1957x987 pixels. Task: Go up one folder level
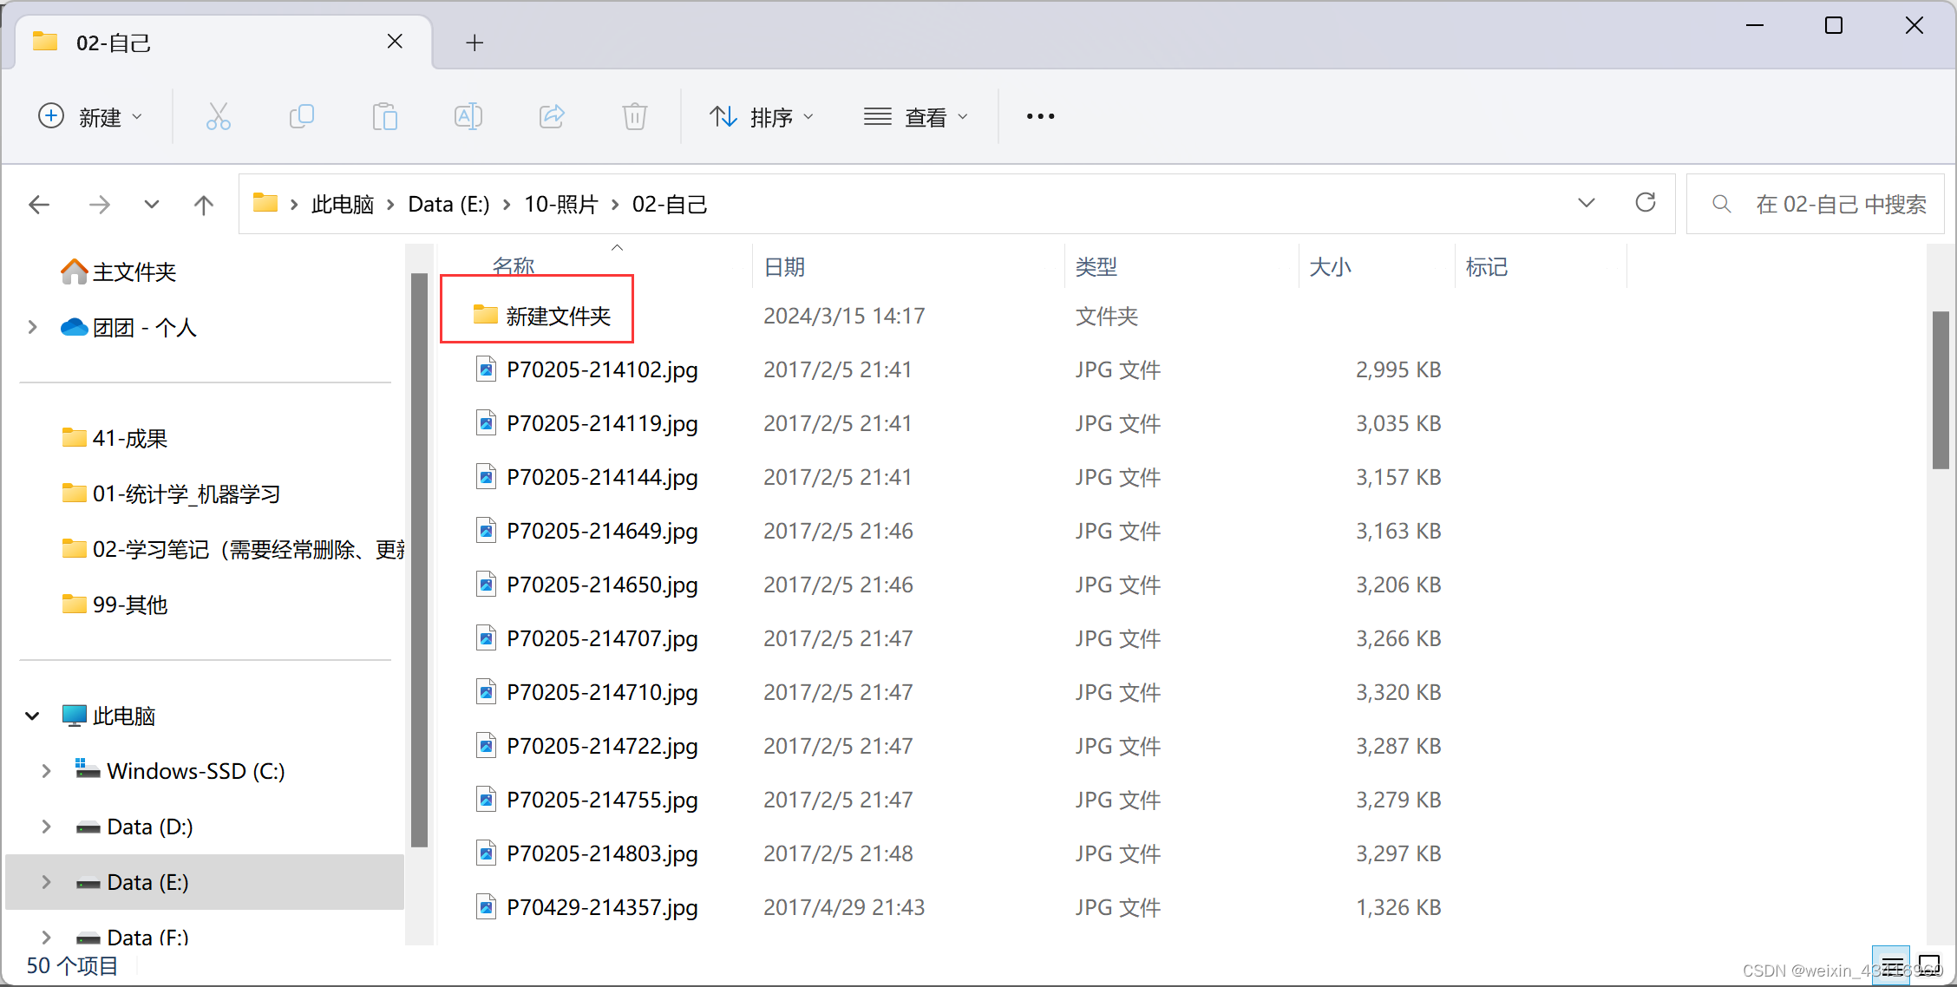click(203, 205)
